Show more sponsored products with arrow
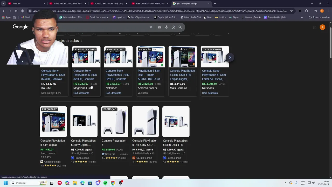This screenshot has height=187, width=332. 230,57
